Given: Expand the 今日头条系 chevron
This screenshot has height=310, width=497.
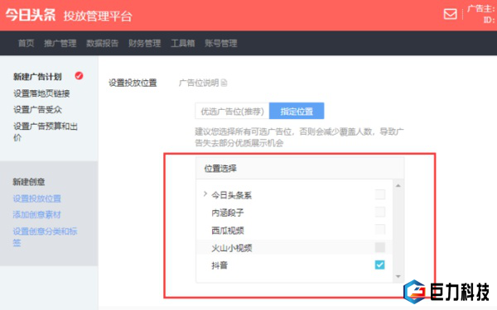Looking at the screenshot, I should (x=205, y=194).
